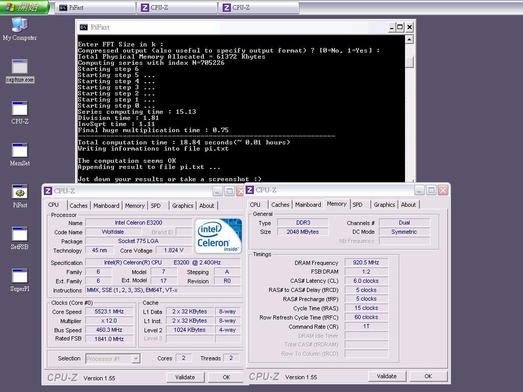This screenshot has height=392, width=523.
Task: Click DC Mode value Symmetric
Action: point(405,232)
